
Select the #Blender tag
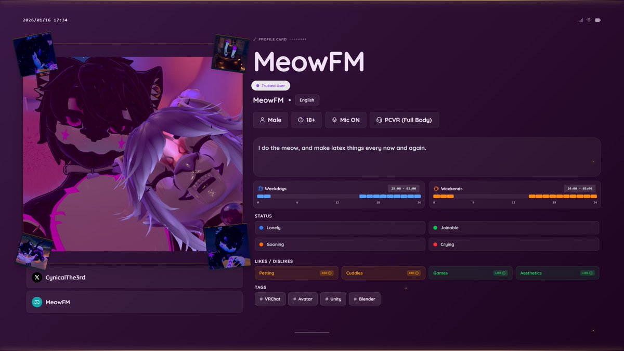365,298
